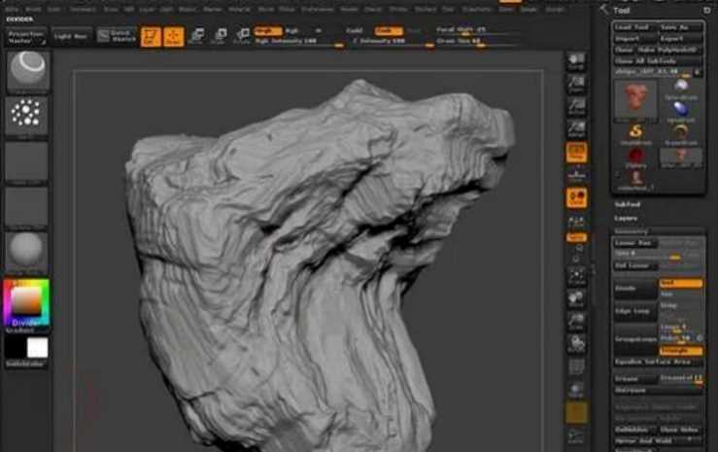718x452 pixels.
Task: Expand the SubTool section
Action: pos(628,204)
